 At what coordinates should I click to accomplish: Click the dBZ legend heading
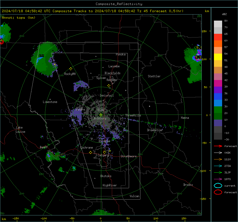pos(224,14)
